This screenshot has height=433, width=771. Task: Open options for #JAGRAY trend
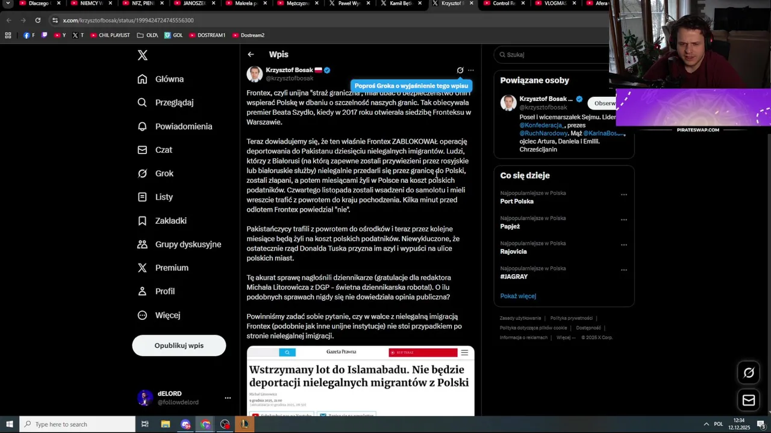click(624, 270)
